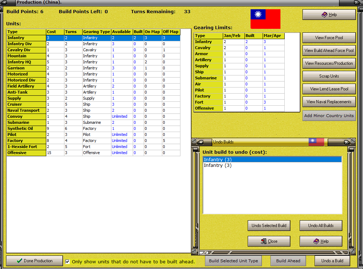Image resolution: width=363 pixels, height=269 pixels.
Task: Select the Mountain unit row
Action: pyautogui.click(x=94, y=56)
